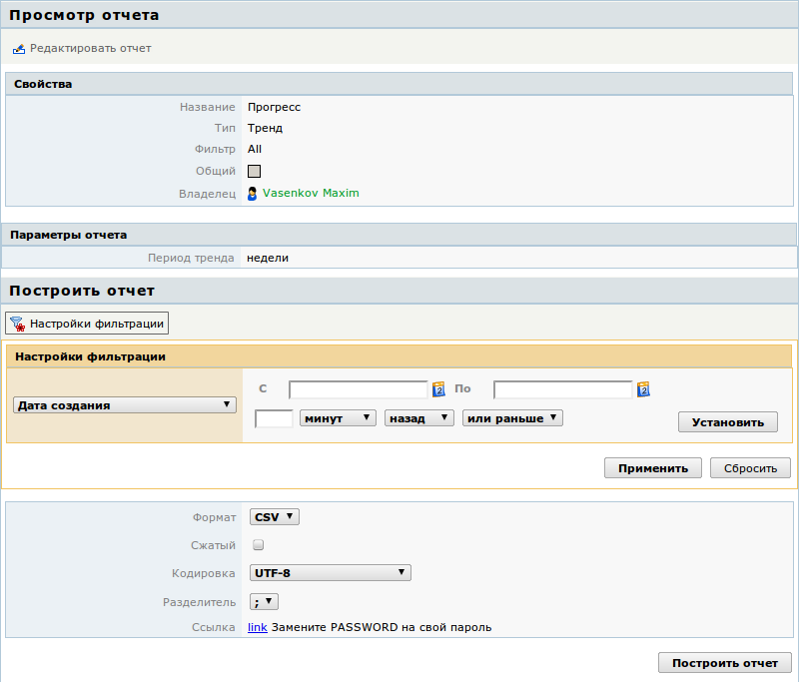Open the минут time unit dropdown
The image size is (799, 682).
pos(337,418)
